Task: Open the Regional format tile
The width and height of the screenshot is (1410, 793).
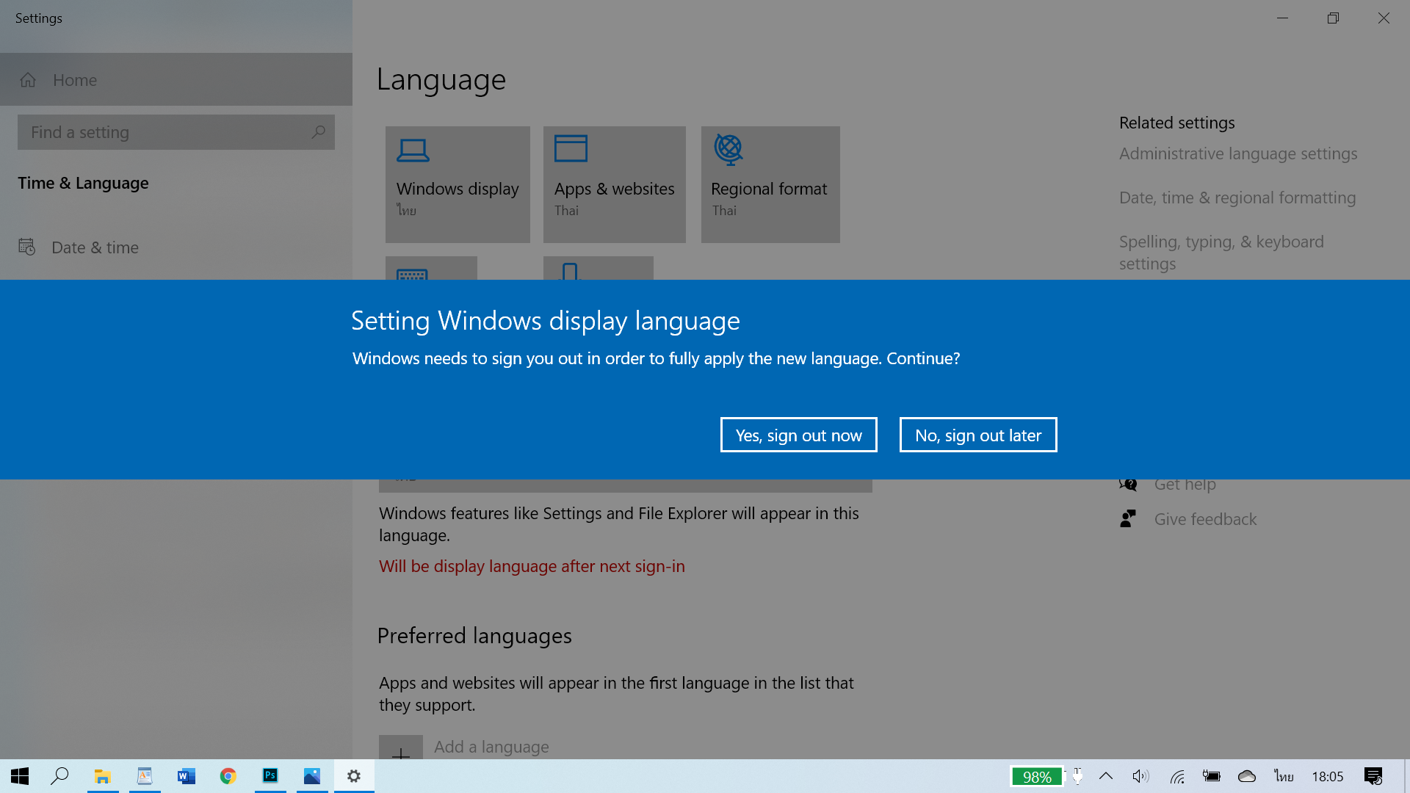Action: coord(770,184)
